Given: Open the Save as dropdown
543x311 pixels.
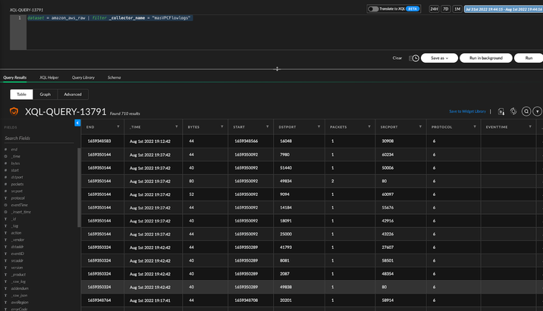Looking at the screenshot, I should pos(439,58).
